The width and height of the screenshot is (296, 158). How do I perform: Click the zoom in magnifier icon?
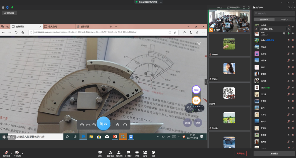tap(94, 125)
